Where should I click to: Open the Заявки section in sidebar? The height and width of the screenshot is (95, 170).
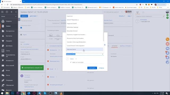pyautogui.click(x=8, y=26)
